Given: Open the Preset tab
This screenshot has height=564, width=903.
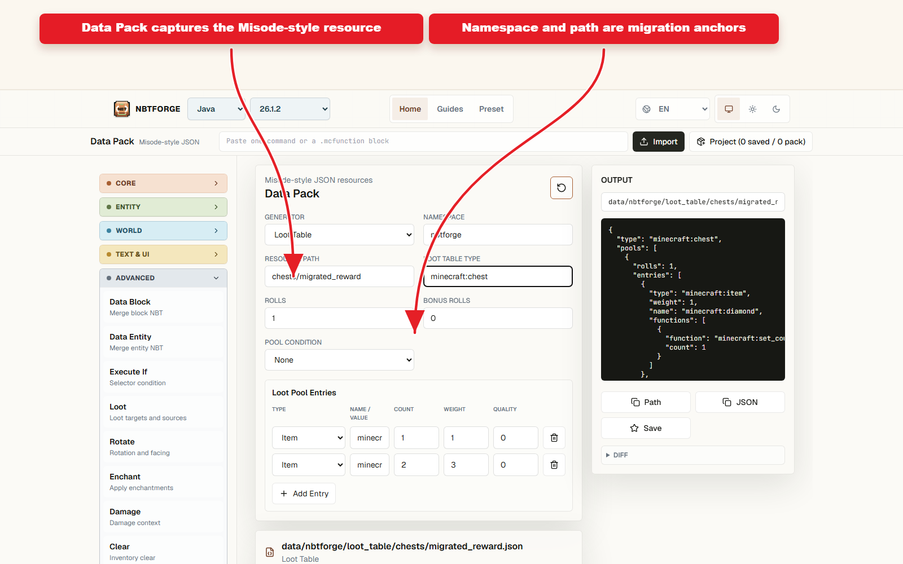Looking at the screenshot, I should click(492, 109).
